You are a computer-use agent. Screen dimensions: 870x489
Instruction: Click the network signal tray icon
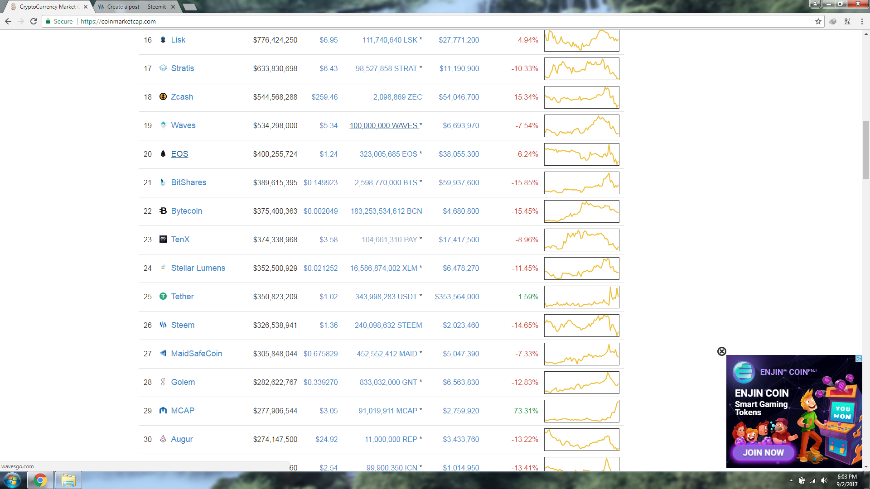click(x=813, y=480)
